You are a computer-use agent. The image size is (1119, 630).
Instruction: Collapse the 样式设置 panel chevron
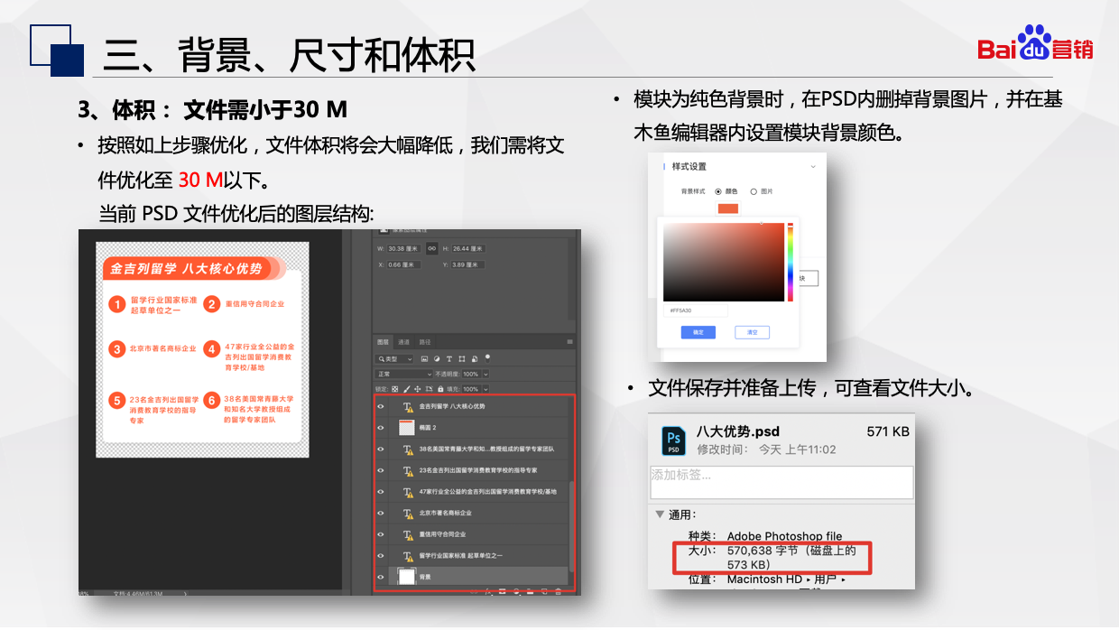(812, 167)
